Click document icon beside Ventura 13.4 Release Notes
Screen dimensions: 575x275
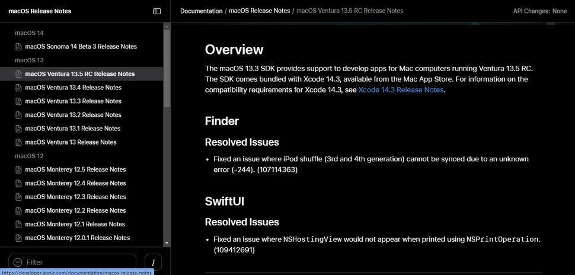pos(18,88)
